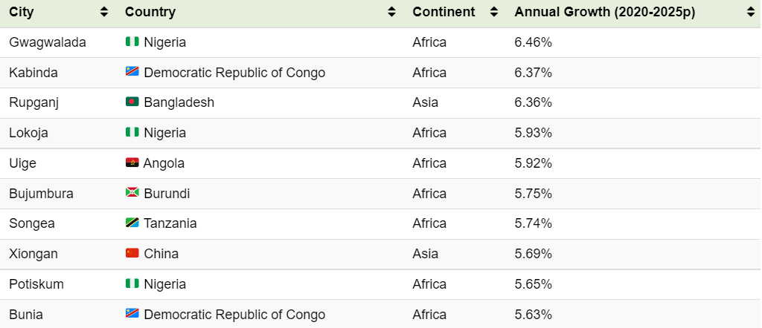Select the Xiongan city cell
Image resolution: width=762 pixels, height=328 pixels.
(33, 254)
